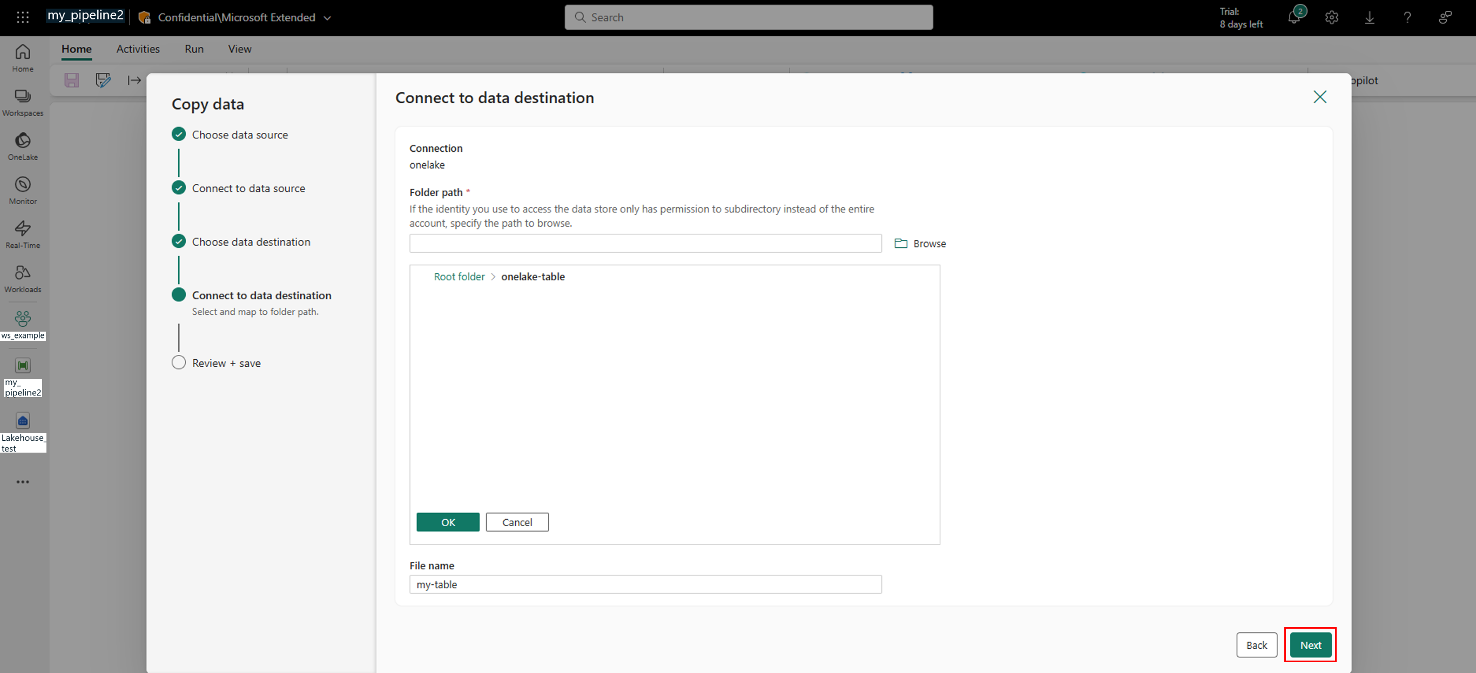Screen dimensions: 1476x673
Task: Select the Review + save step
Action: tap(226, 363)
